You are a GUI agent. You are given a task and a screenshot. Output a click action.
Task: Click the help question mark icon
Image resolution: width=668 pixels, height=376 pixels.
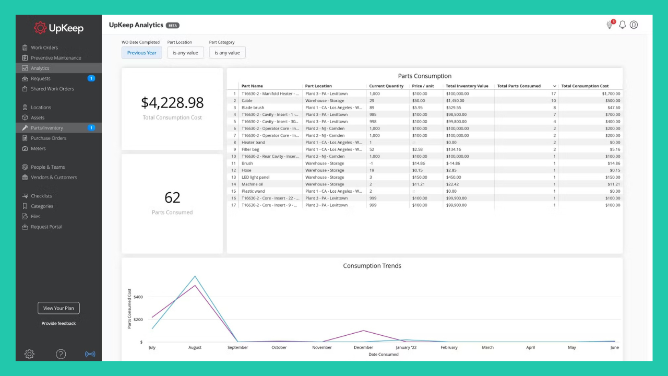pos(61,354)
